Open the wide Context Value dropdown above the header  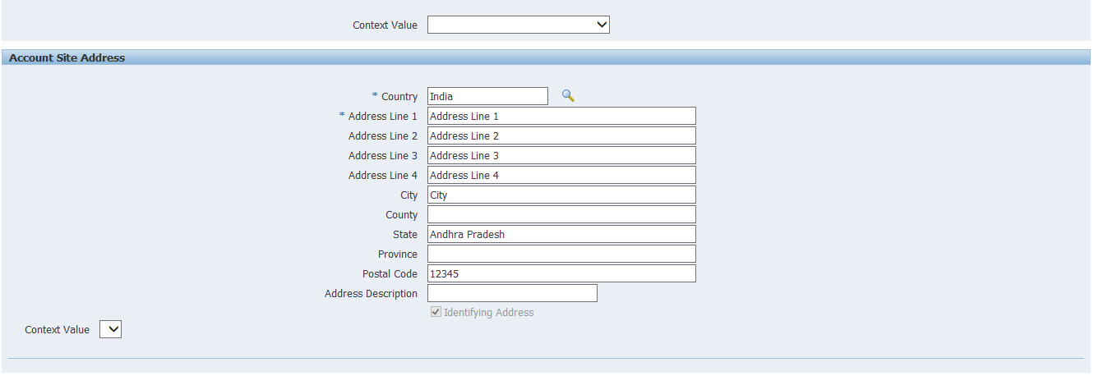518,25
